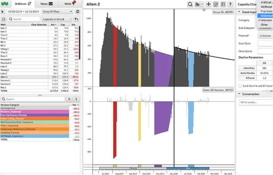The image size is (273, 175).
Task: Enable Lock Decline and B Factor checkbox
Action: point(240,86)
